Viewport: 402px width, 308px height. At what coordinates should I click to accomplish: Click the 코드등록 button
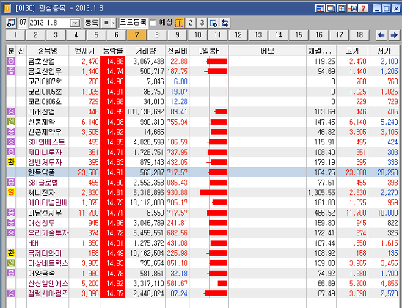pyautogui.click(x=134, y=23)
